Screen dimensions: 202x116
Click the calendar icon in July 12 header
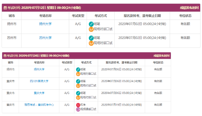5,8
